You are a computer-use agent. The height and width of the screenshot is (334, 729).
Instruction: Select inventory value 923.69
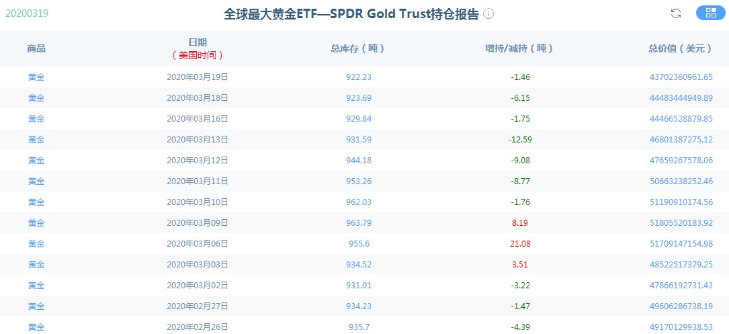pos(359,98)
